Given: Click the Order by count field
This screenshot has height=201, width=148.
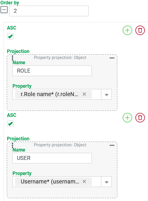Looking at the screenshot, I should pos(49,11).
